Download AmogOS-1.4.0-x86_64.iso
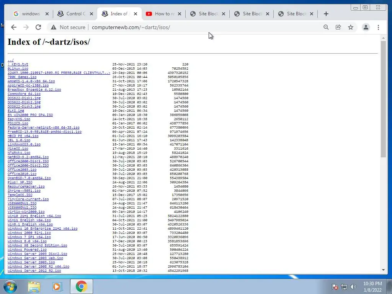The height and width of the screenshot is (294, 392). [31, 81]
